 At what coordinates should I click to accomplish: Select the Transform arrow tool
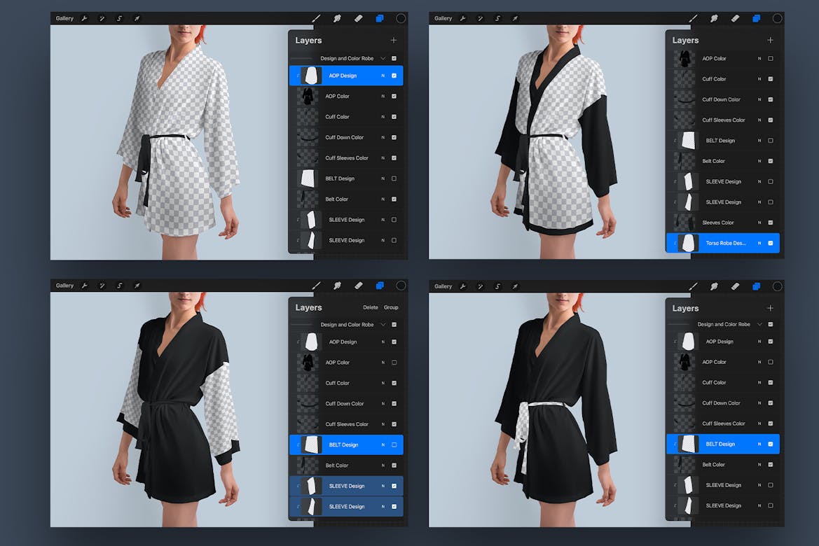tap(137, 17)
